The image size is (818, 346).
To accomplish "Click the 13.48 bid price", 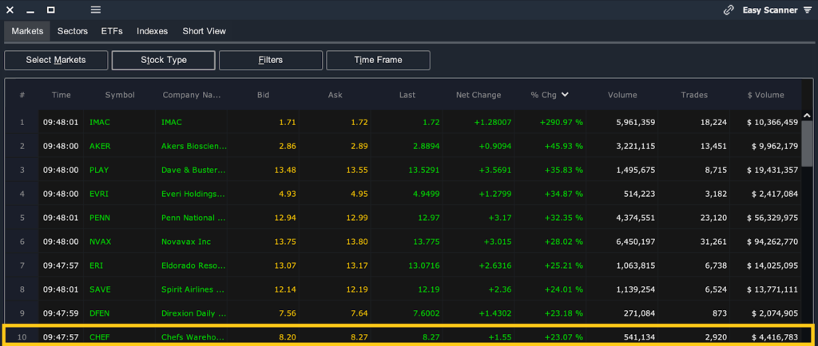I will tap(287, 170).
